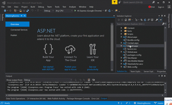Click the Save All toolbar icon
The height and width of the screenshot is (105, 172).
[28, 11]
